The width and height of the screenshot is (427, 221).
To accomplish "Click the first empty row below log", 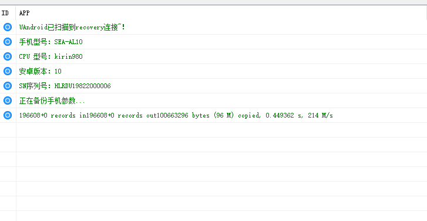I will [x=214, y=130].
